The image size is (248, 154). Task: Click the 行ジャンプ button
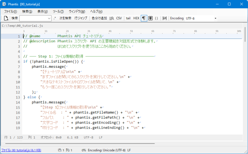[81, 18]
